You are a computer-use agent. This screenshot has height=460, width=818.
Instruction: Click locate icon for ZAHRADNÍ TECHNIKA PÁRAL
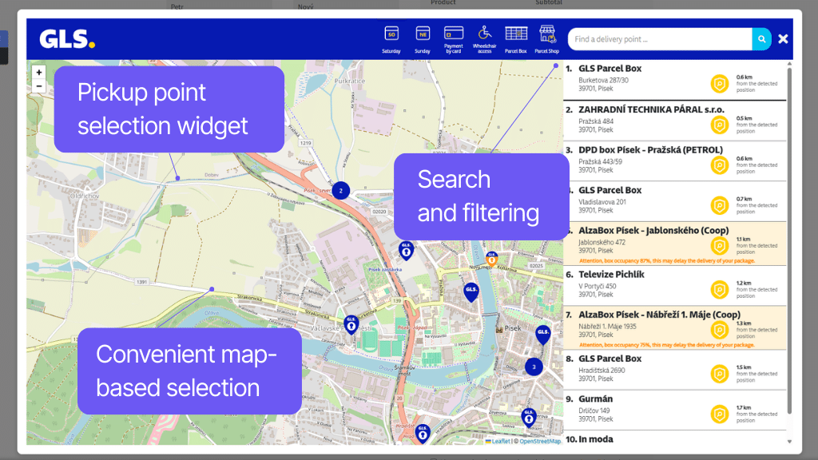(x=720, y=125)
